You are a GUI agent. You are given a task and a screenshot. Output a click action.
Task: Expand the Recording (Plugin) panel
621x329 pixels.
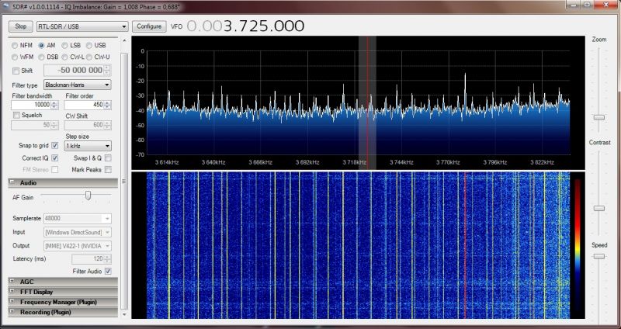click(x=12, y=312)
